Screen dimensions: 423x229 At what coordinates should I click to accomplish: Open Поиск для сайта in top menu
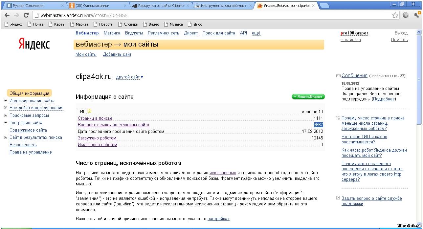tap(219, 33)
